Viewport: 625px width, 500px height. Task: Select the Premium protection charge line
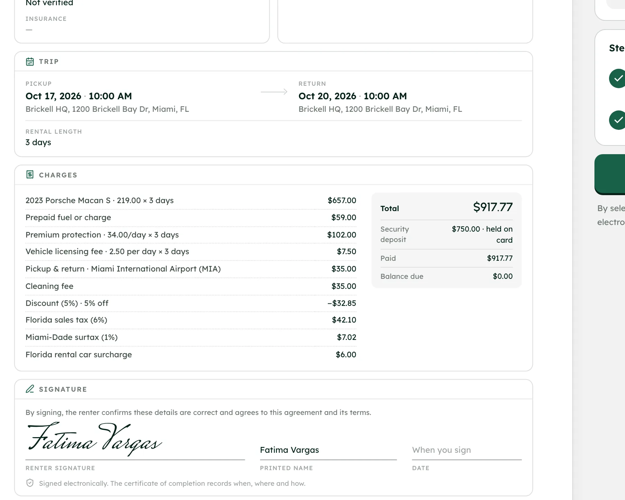(x=191, y=235)
